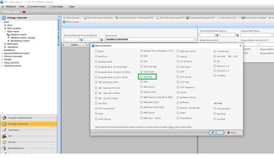Switch to Általános import tab
274x159 pixels.
11,12
